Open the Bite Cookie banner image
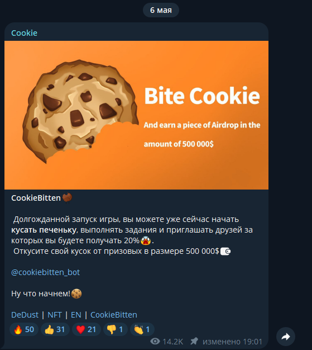The image size is (312, 350). click(x=136, y=115)
